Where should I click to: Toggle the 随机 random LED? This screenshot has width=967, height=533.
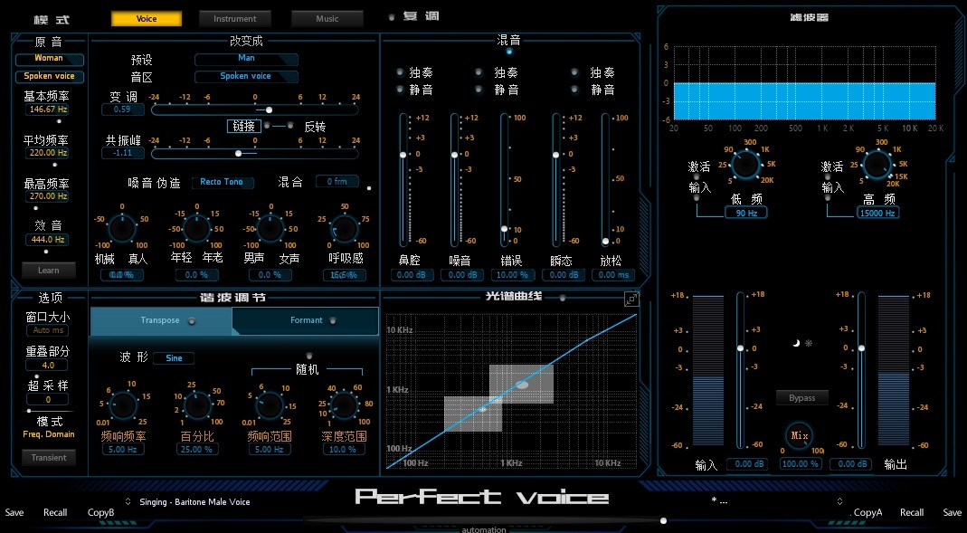coord(309,356)
